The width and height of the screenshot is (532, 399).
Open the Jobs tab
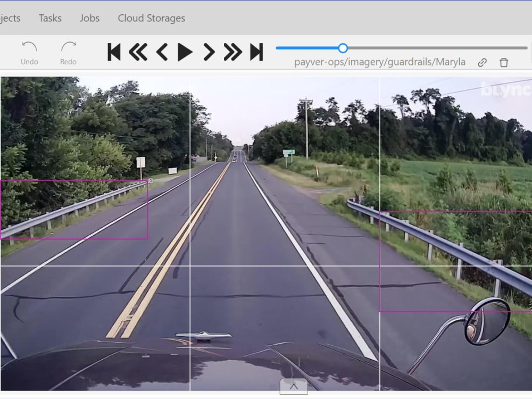(89, 18)
